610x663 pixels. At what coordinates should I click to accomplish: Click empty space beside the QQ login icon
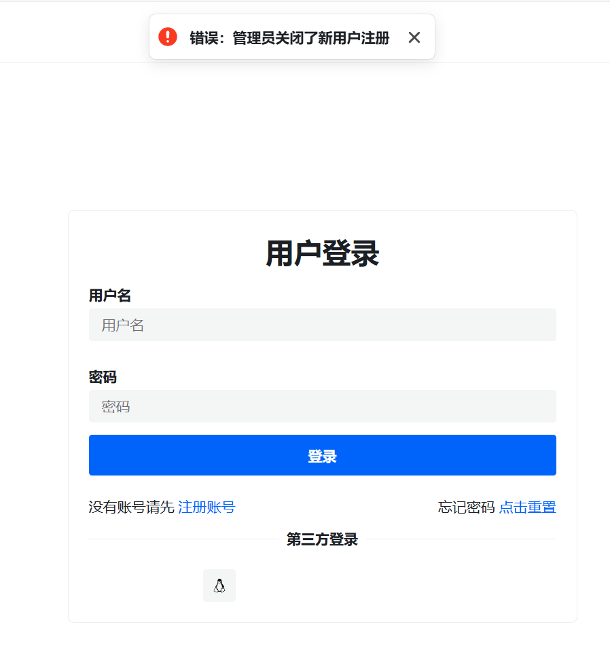(x=380, y=586)
